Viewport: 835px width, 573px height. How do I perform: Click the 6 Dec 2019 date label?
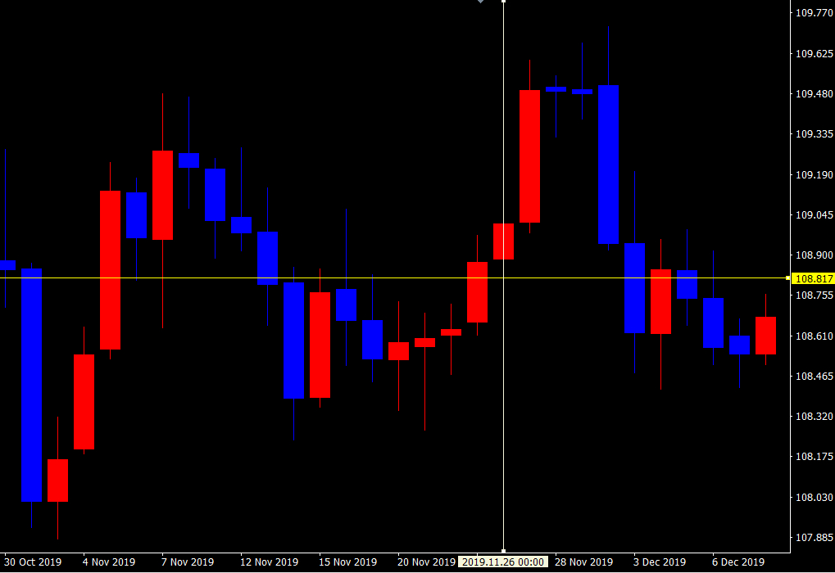point(738,562)
